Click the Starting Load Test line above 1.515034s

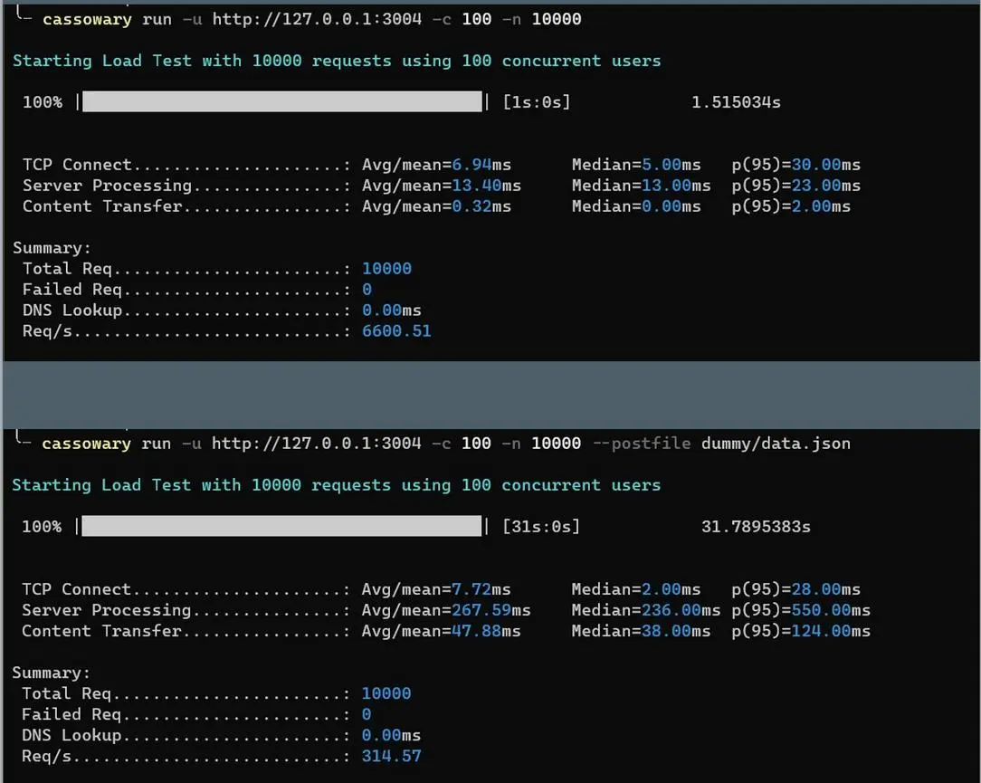[x=337, y=61]
